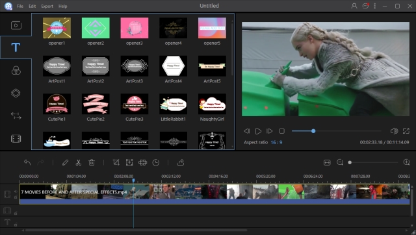Click the pencil Edit tool

[65, 162]
